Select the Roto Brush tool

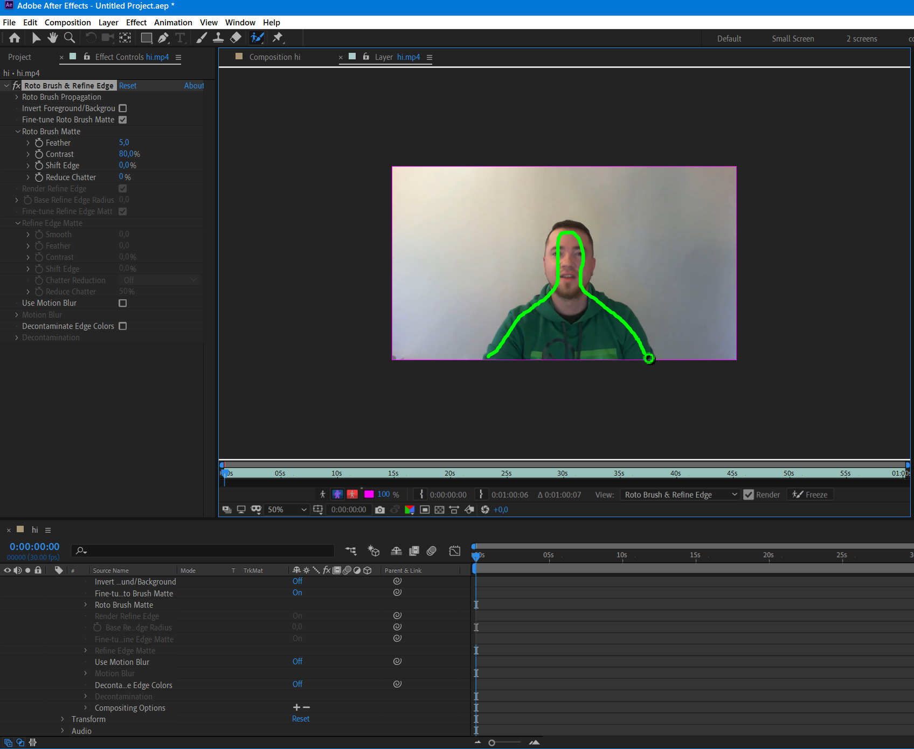(x=257, y=38)
